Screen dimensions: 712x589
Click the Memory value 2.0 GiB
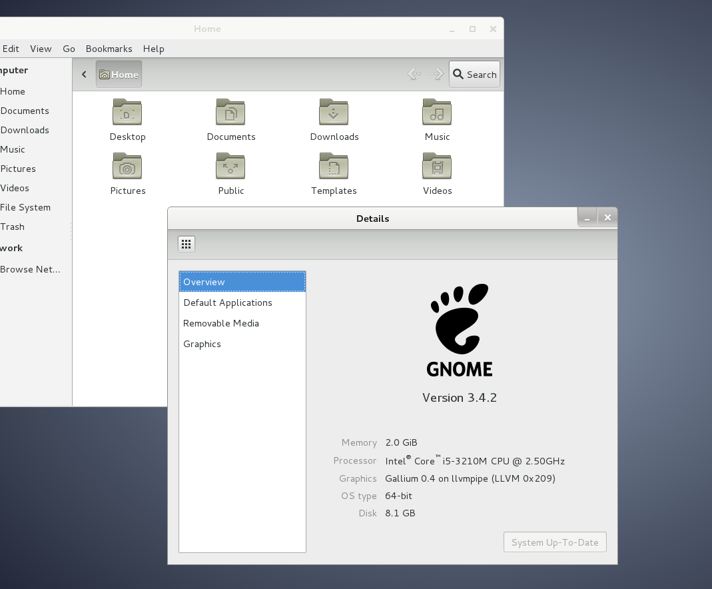tap(402, 442)
